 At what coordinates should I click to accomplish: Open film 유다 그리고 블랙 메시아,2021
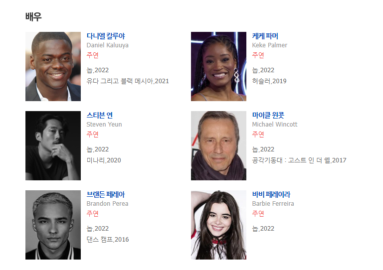[128, 81]
